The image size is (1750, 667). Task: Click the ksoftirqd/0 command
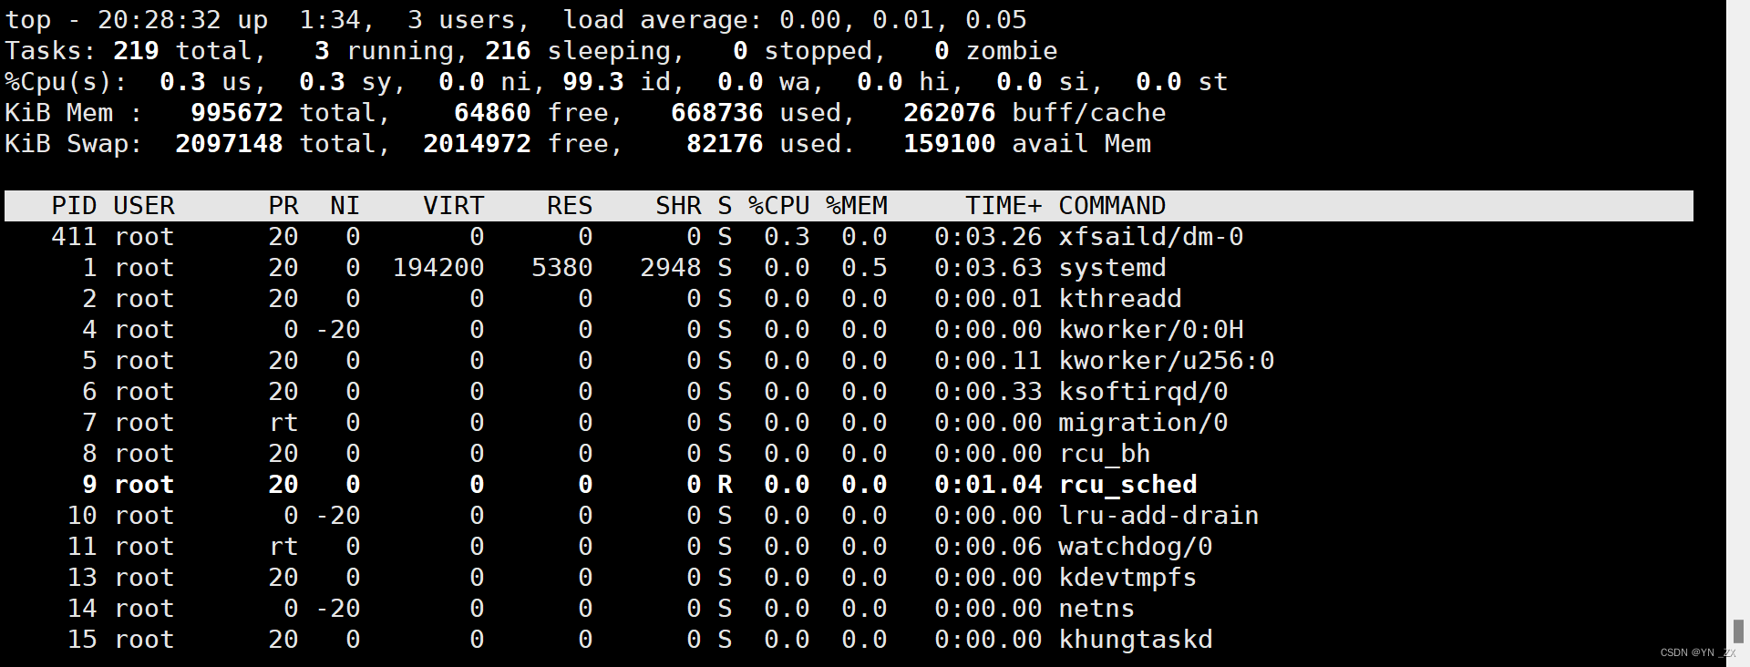pos(1143,392)
